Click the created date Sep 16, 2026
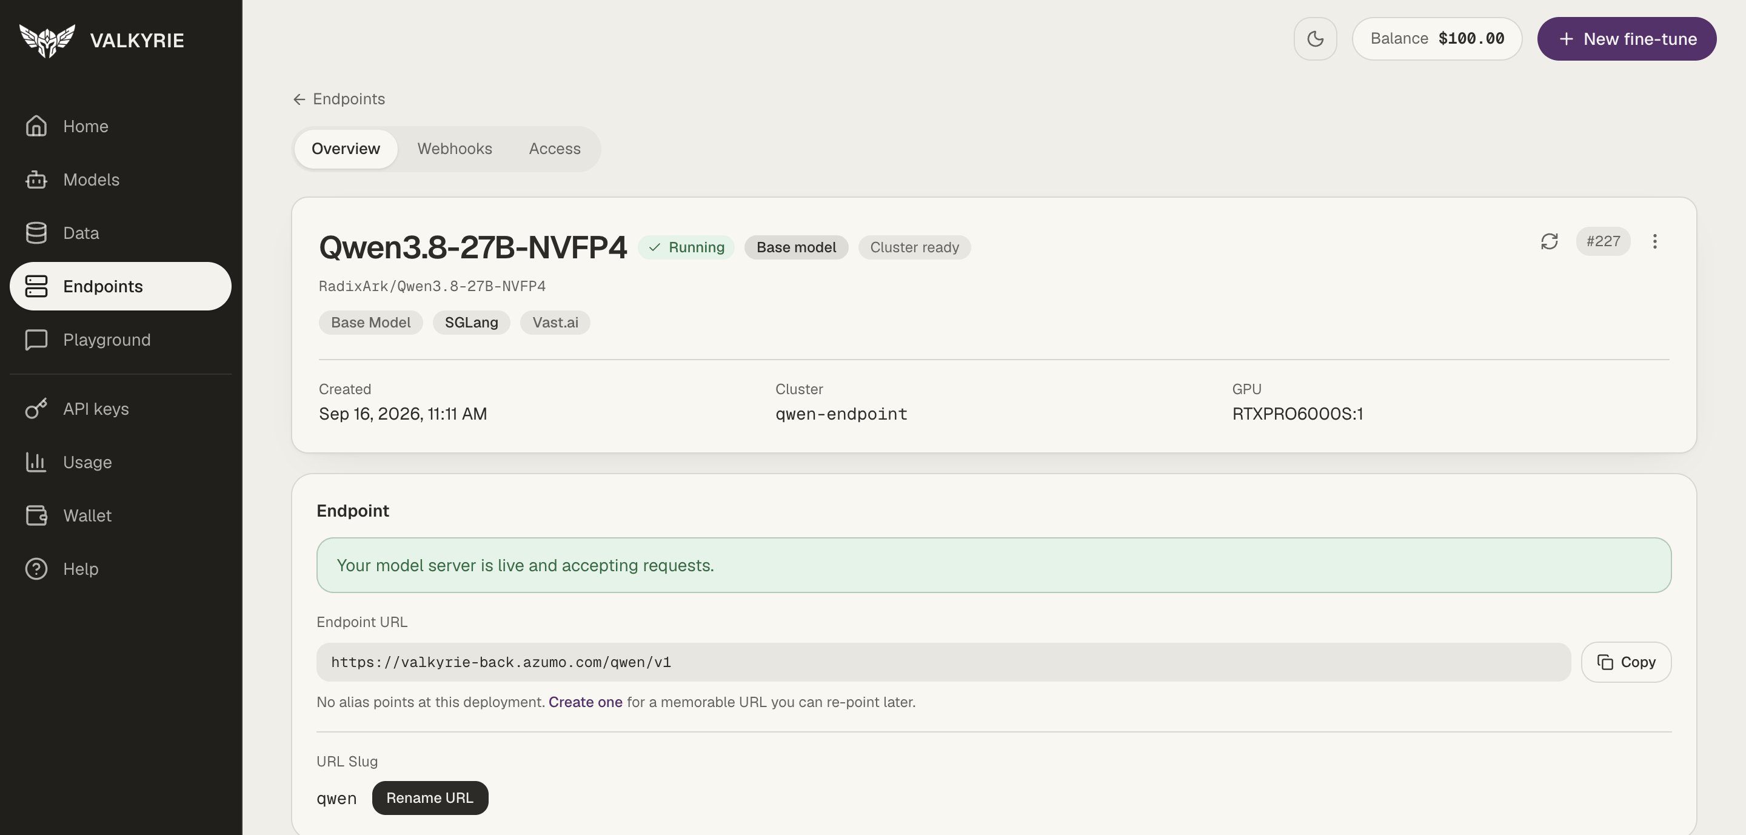 (403, 414)
